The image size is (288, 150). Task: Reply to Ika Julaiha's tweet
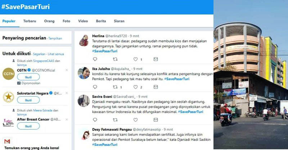tap(95, 87)
